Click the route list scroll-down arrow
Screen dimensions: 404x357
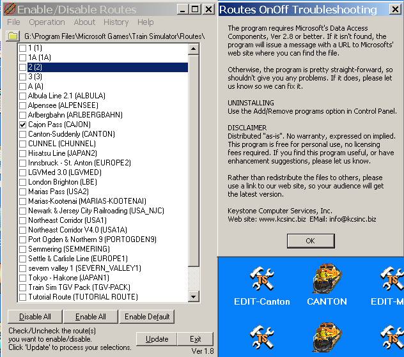[193, 296]
